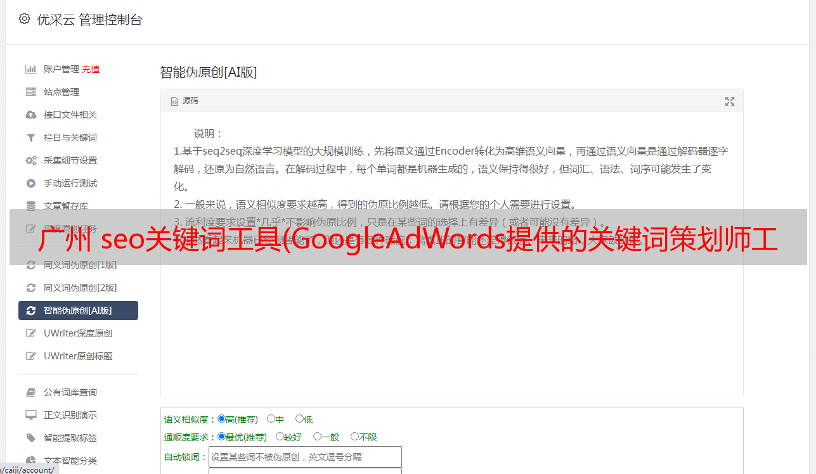Open 账户管理 menu item
This screenshot has width=816, height=474.
(x=61, y=69)
